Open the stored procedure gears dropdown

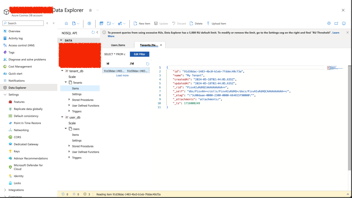pos(122,23)
